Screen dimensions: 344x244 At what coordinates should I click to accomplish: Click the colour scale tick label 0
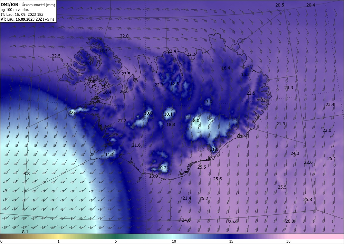click(1, 241)
